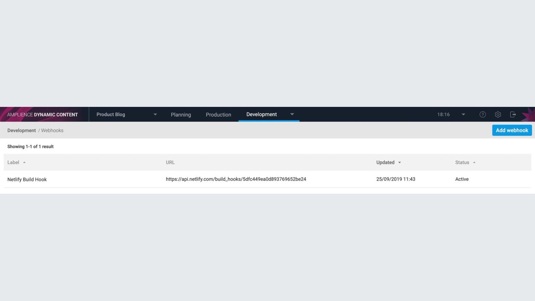Select the Development tab

[x=261, y=114]
